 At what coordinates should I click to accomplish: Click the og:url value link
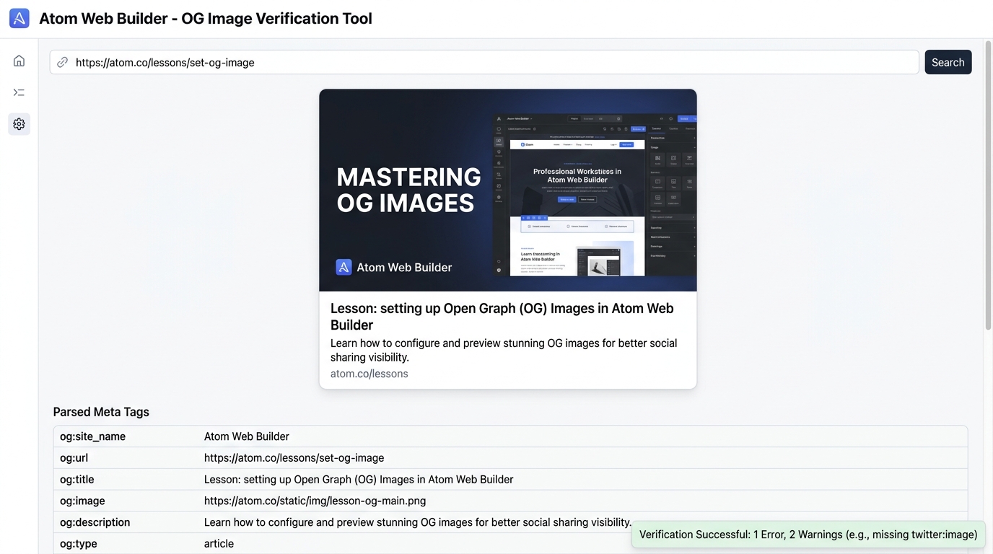click(294, 458)
